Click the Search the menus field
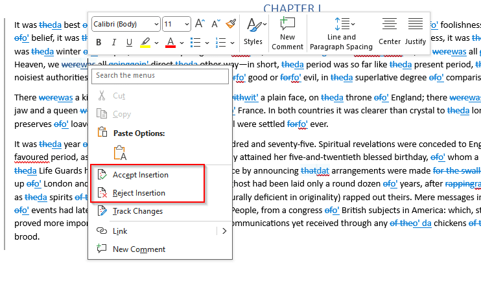The height and width of the screenshot is (285, 481). click(160, 76)
